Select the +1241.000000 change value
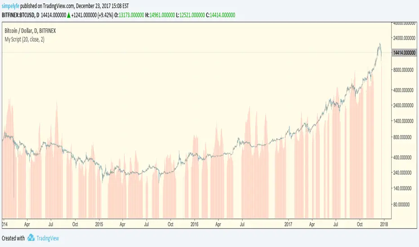The width and height of the screenshot is (419, 247). [x=84, y=15]
